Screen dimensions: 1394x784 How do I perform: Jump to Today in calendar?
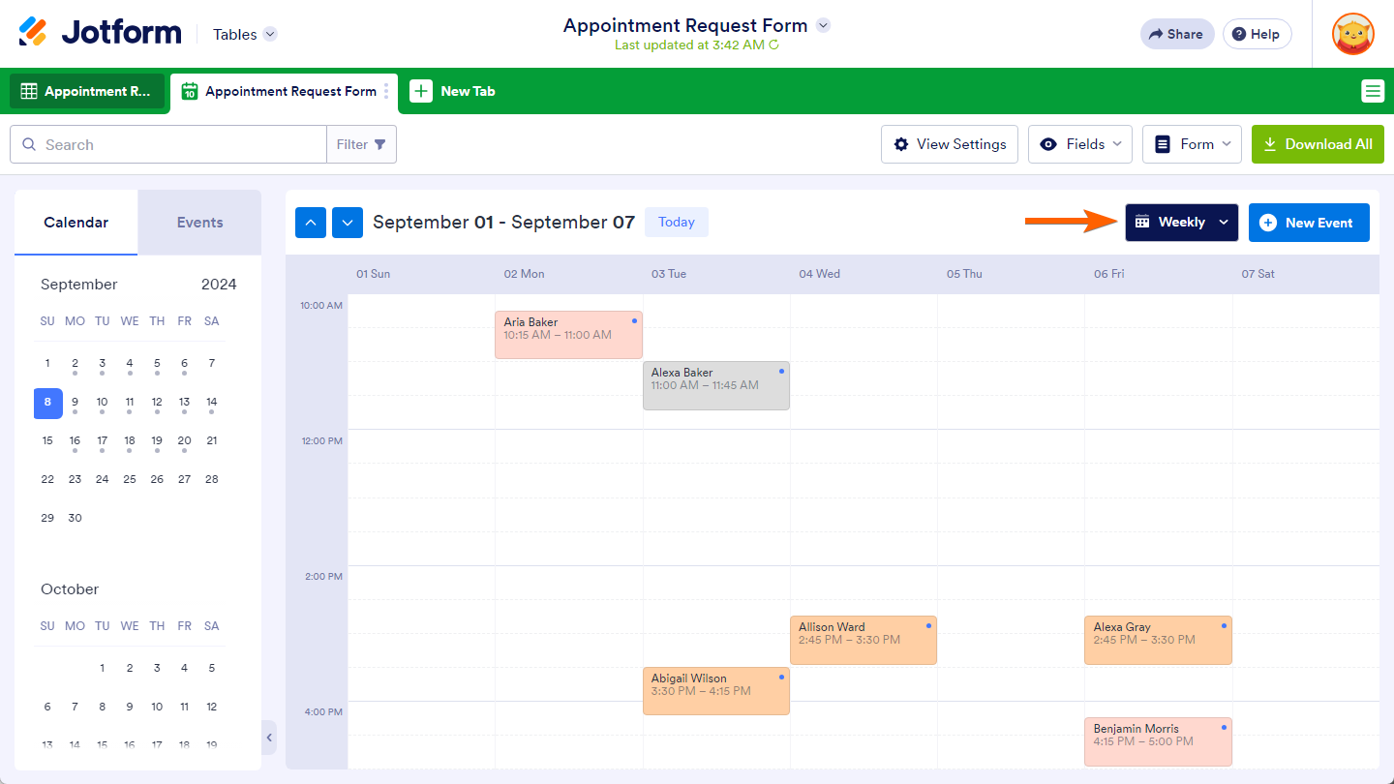(x=676, y=223)
